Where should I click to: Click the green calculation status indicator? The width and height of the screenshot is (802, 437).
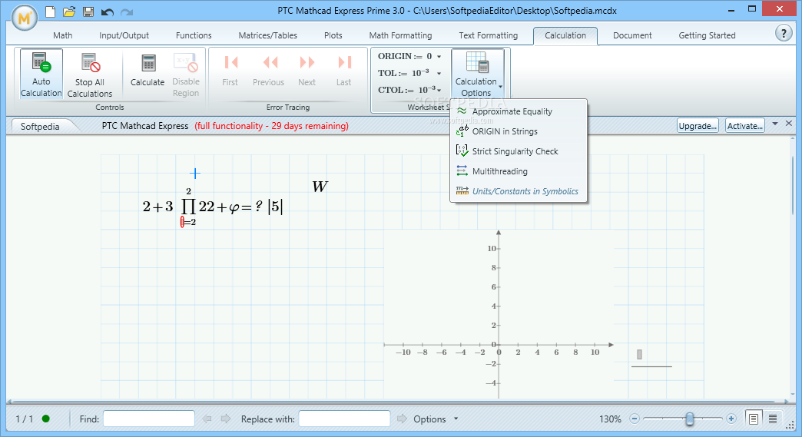point(45,419)
